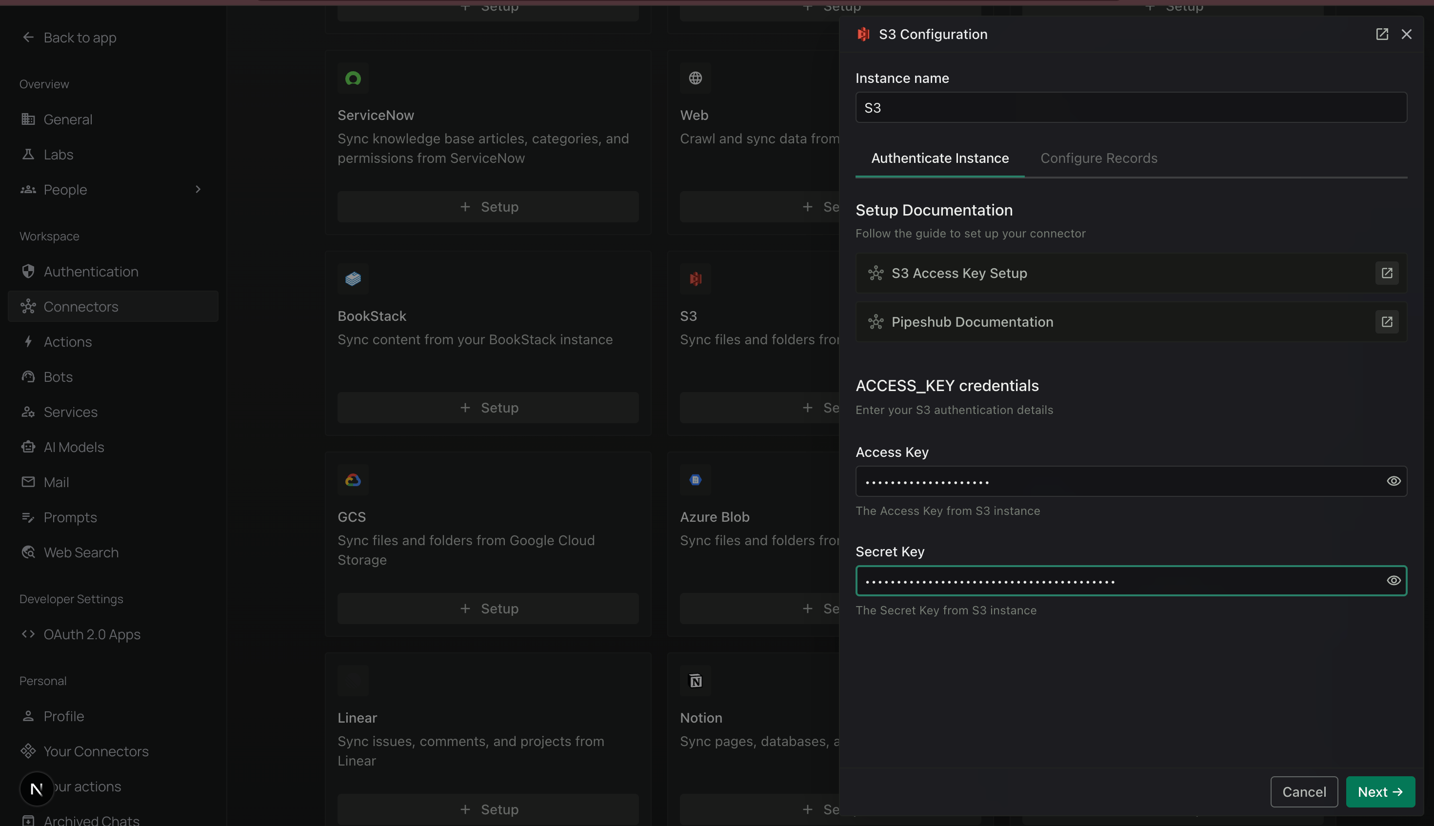Open Pipeshub Documentation external link icon

pos(1387,322)
